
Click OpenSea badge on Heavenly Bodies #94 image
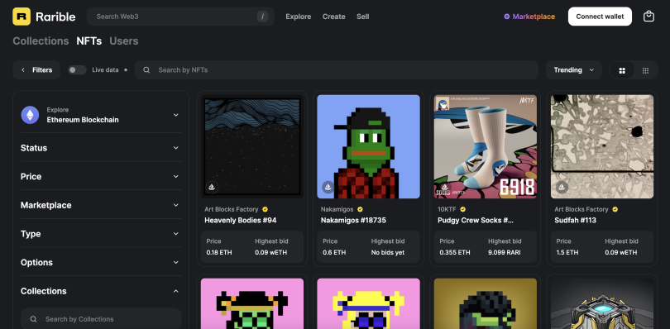click(x=212, y=187)
